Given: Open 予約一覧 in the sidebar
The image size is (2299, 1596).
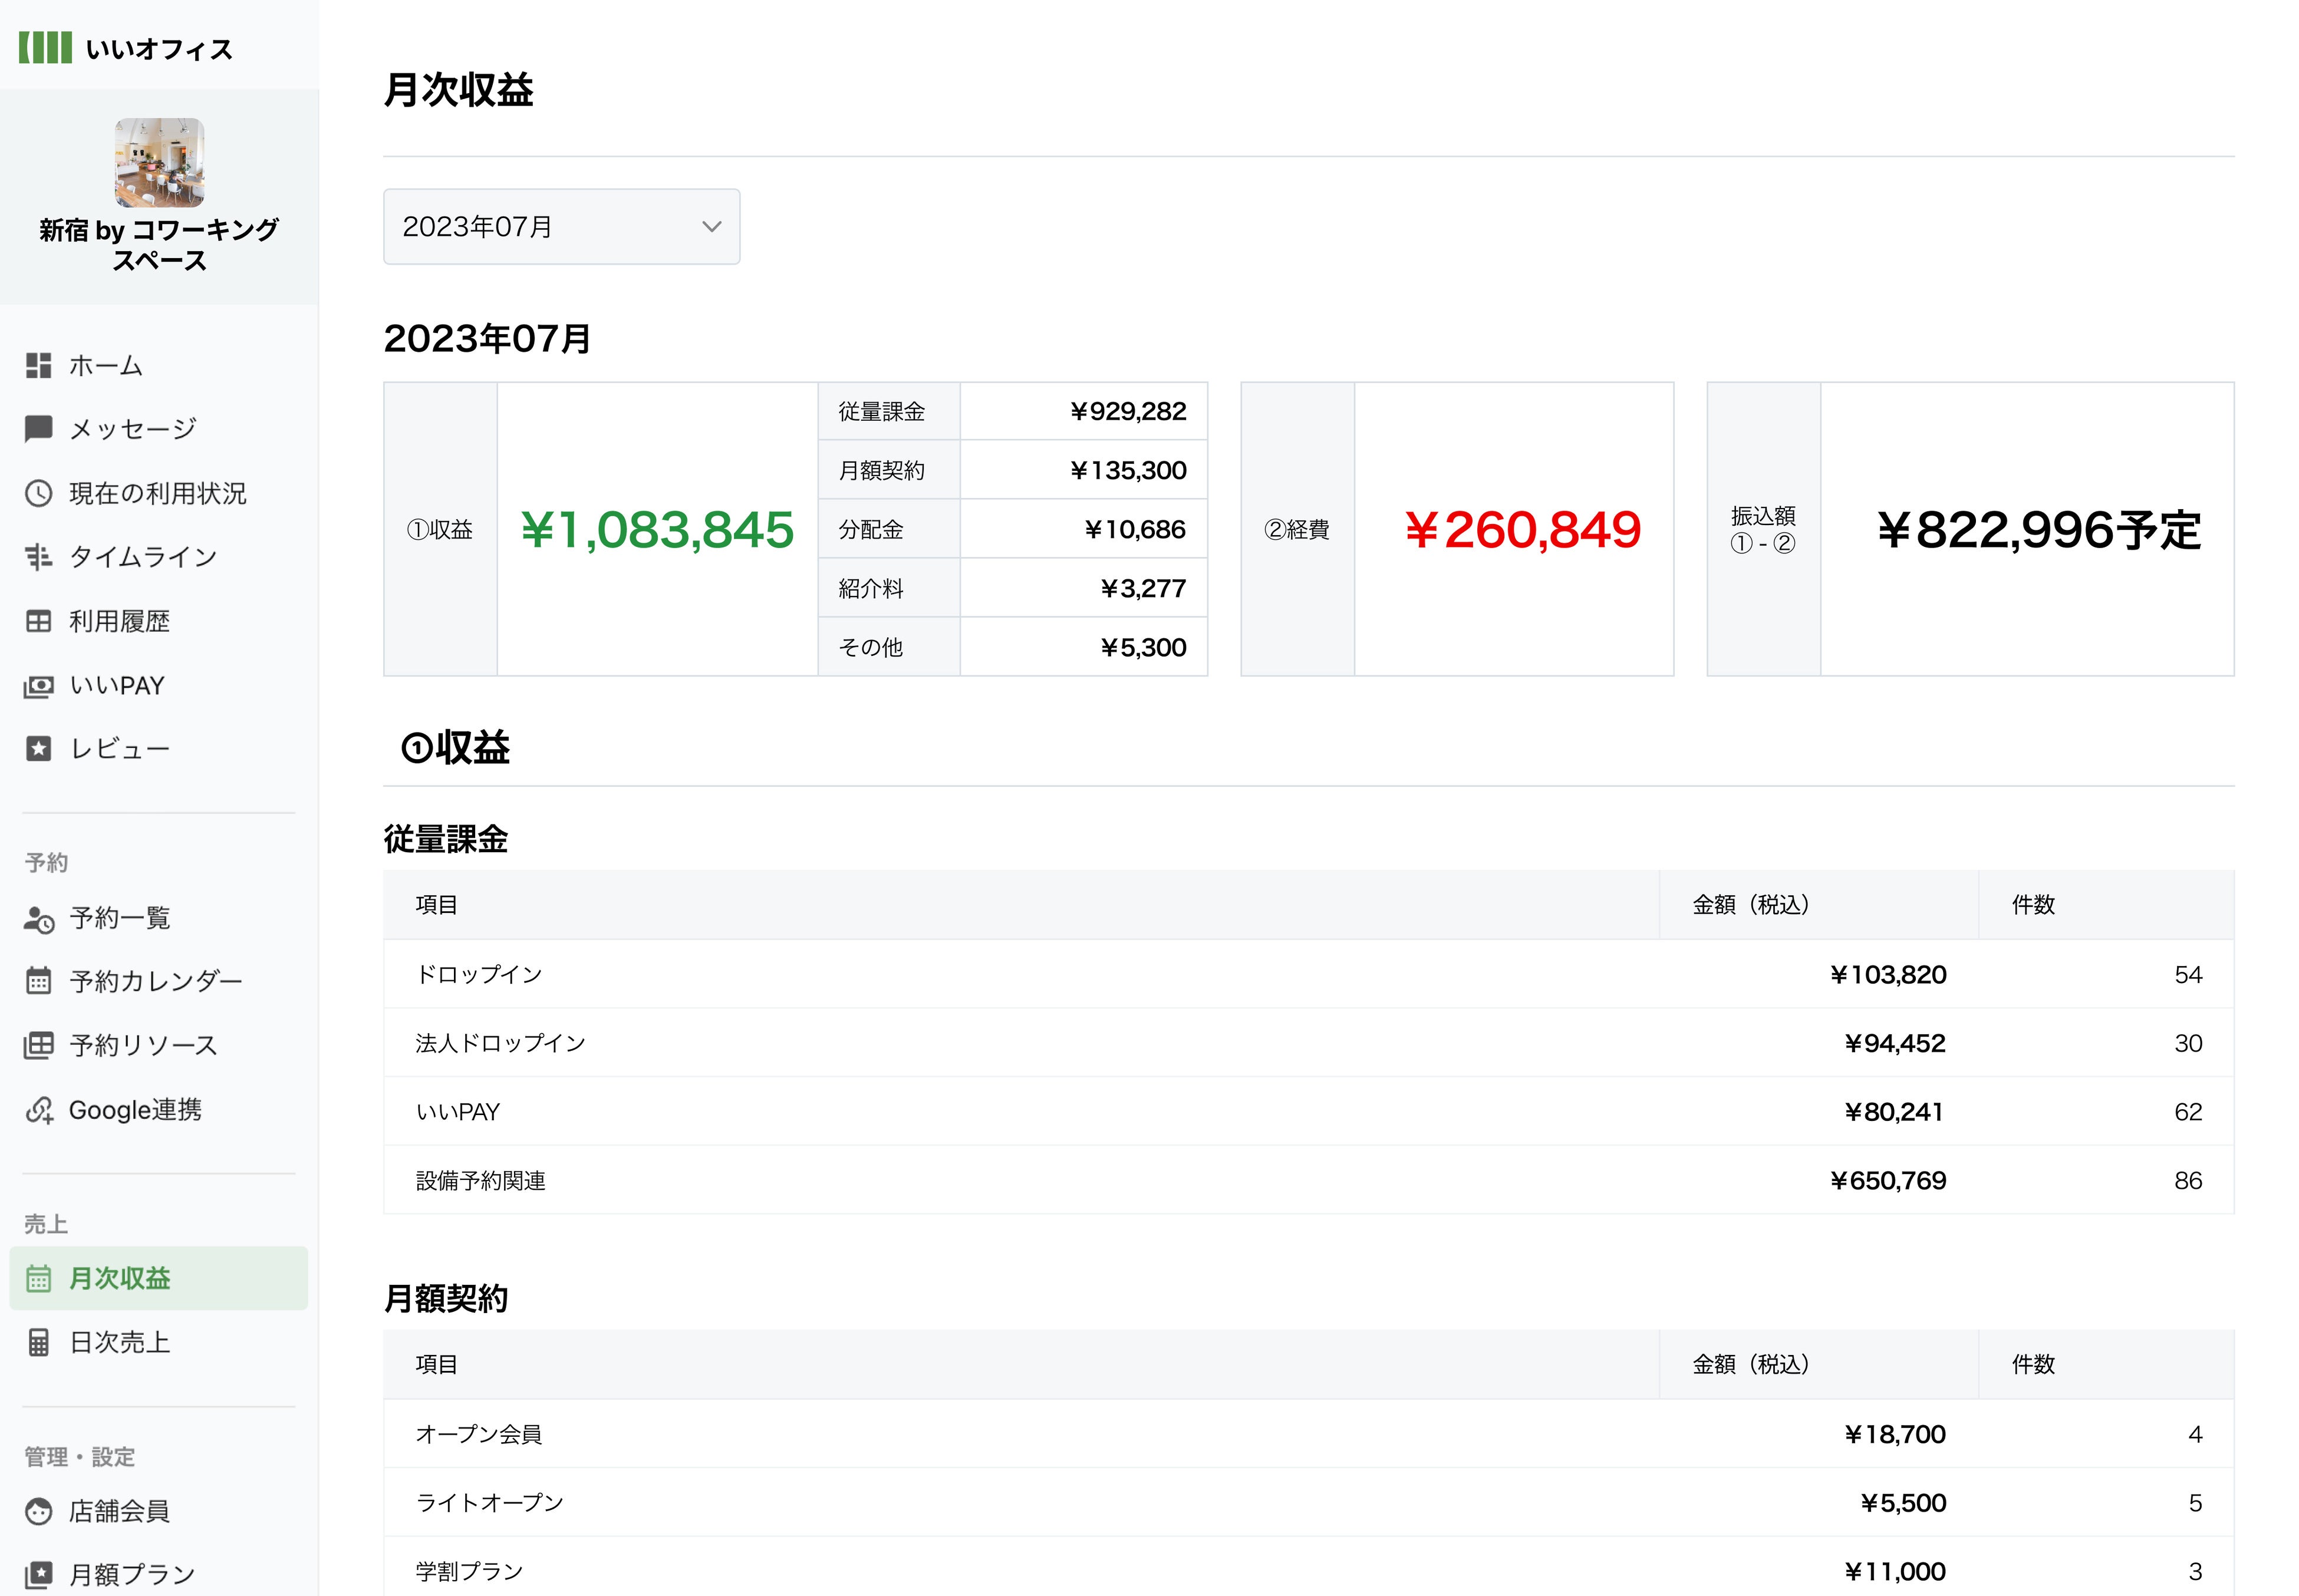Looking at the screenshot, I should coord(120,918).
